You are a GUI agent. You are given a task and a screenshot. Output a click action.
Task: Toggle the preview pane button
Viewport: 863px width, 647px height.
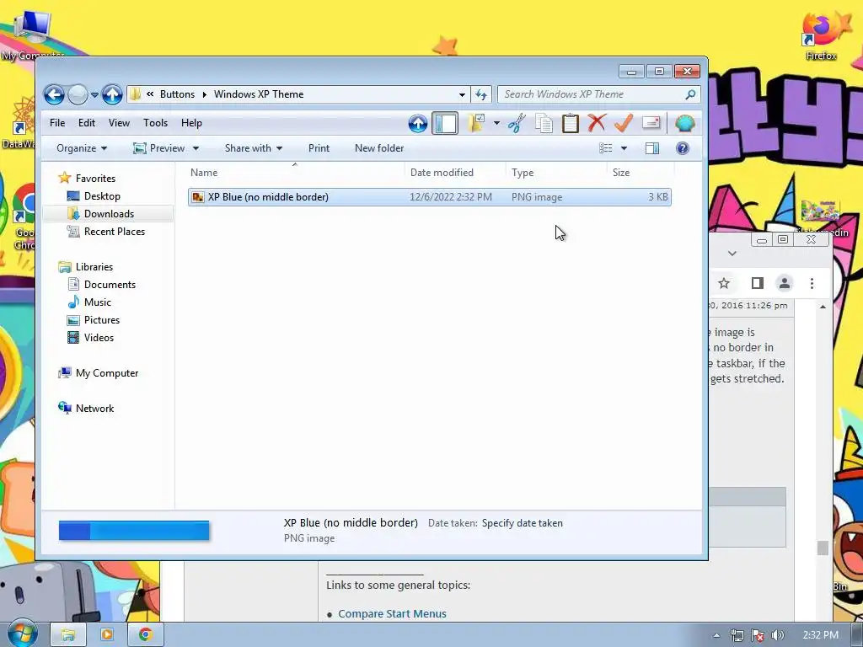tap(652, 148)
